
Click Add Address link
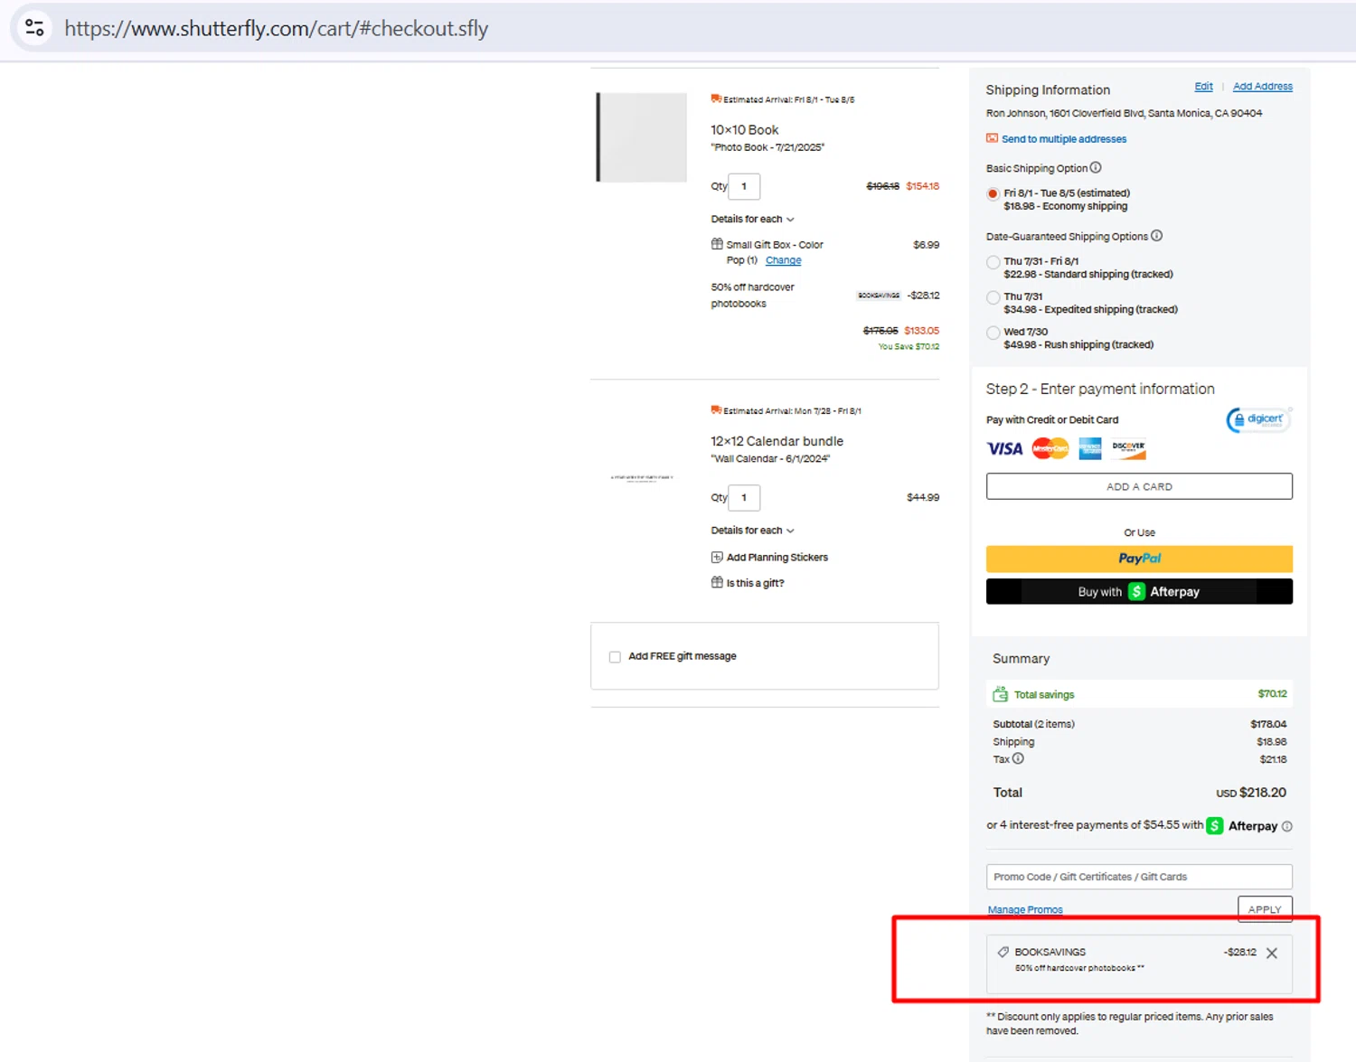tap(1262, 87)
